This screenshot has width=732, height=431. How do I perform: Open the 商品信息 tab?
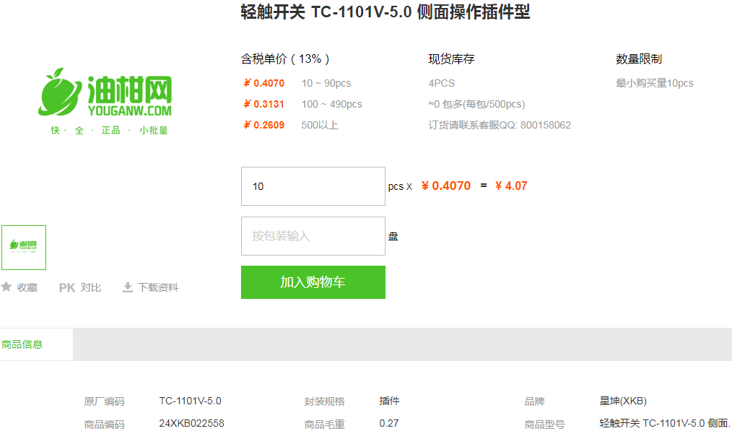point(23,344)
